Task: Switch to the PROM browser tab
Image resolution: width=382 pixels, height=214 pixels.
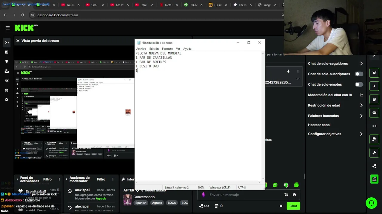Action: pos(193,5)
